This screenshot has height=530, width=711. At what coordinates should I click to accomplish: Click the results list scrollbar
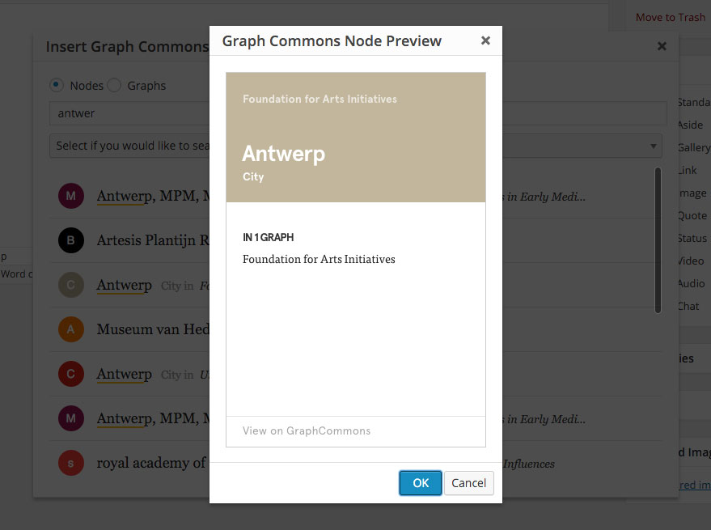(658, 240)
